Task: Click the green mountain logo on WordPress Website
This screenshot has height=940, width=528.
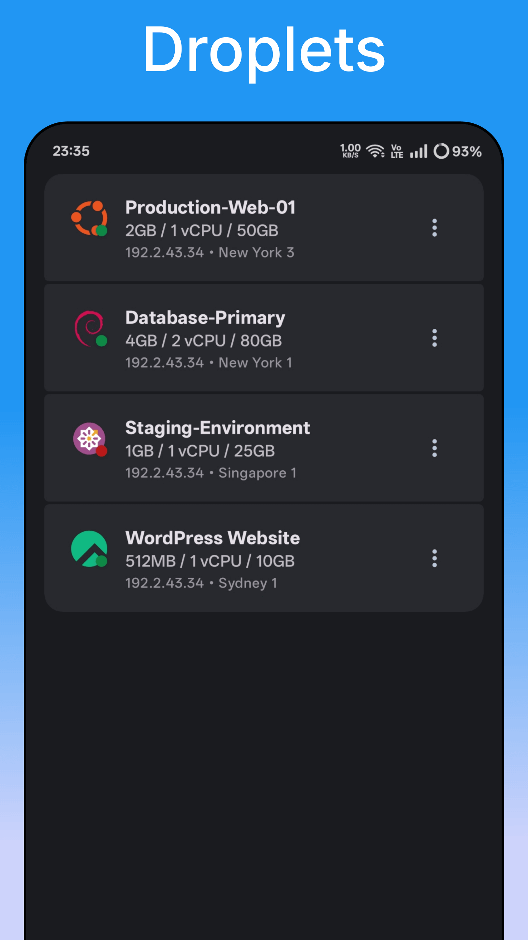Action: [89, 549]
